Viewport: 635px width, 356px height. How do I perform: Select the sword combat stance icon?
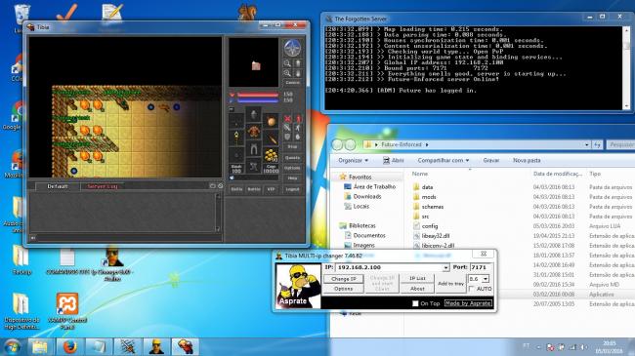point(287,128)
